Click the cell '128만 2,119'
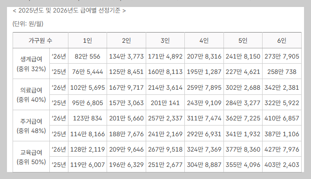This screenshot has height=179, width=311. 88,149
